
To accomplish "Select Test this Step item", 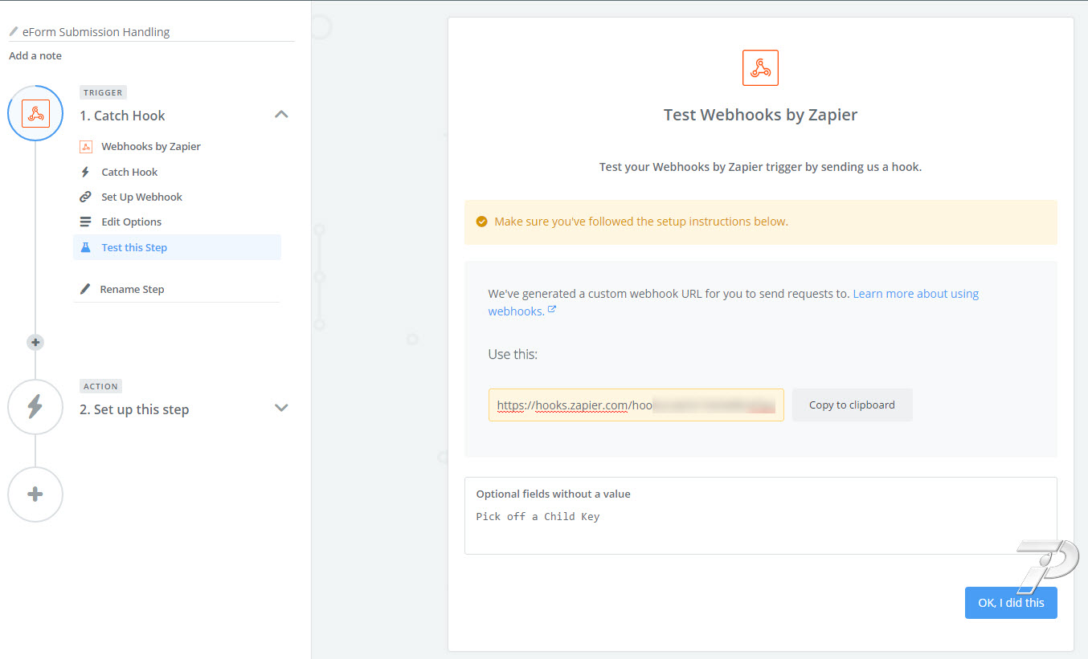I will coord(177,247).
